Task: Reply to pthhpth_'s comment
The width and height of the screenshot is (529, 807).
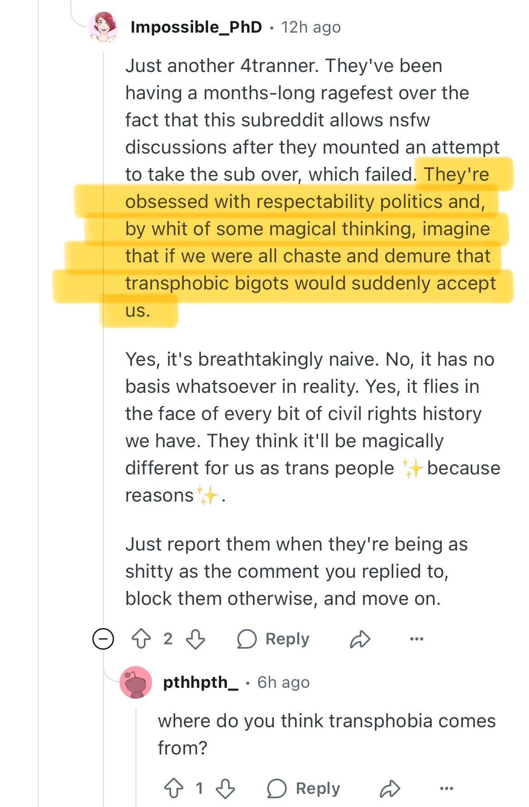Action: (304, 788)
